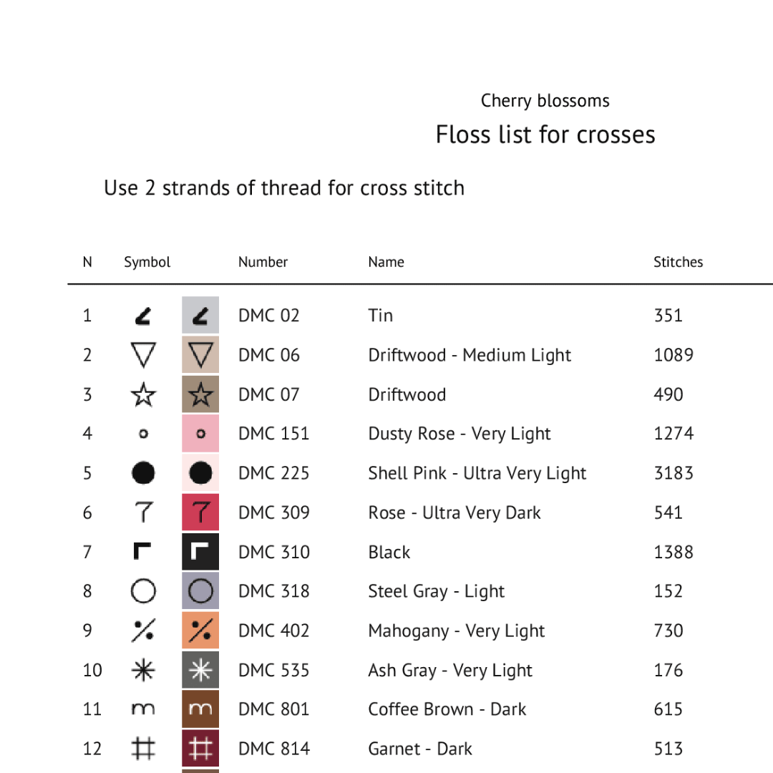Click the Name column header
The width and height of the screenshot is (773, 773).
[386, 262]
